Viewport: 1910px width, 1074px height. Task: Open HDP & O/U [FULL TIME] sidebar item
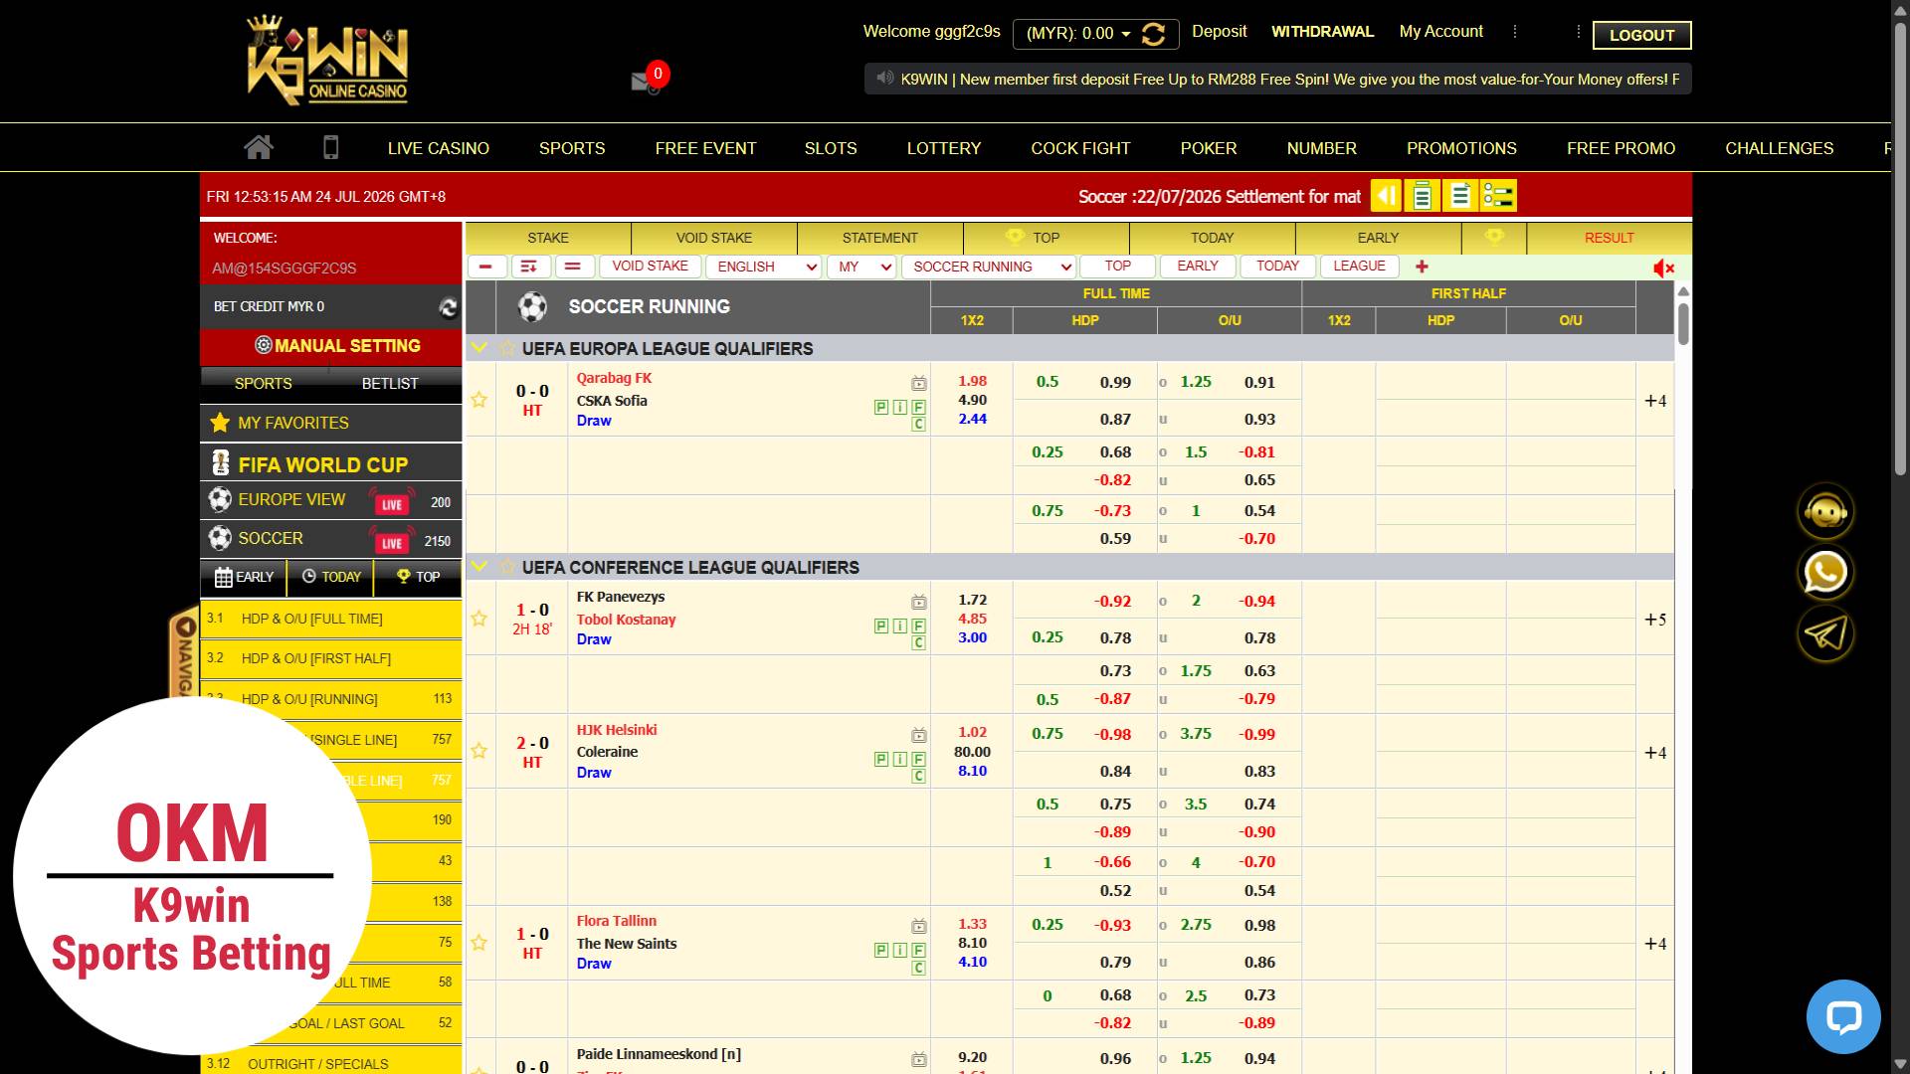click(x=331, y=619)
